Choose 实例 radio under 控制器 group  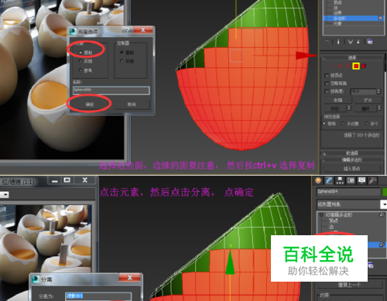(x=122, y=61)
